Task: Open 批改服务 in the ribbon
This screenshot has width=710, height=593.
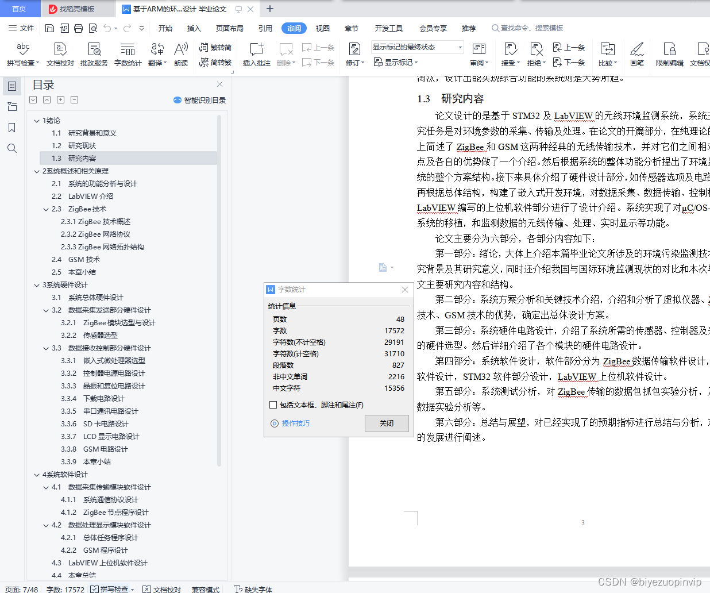Action: 94,55
